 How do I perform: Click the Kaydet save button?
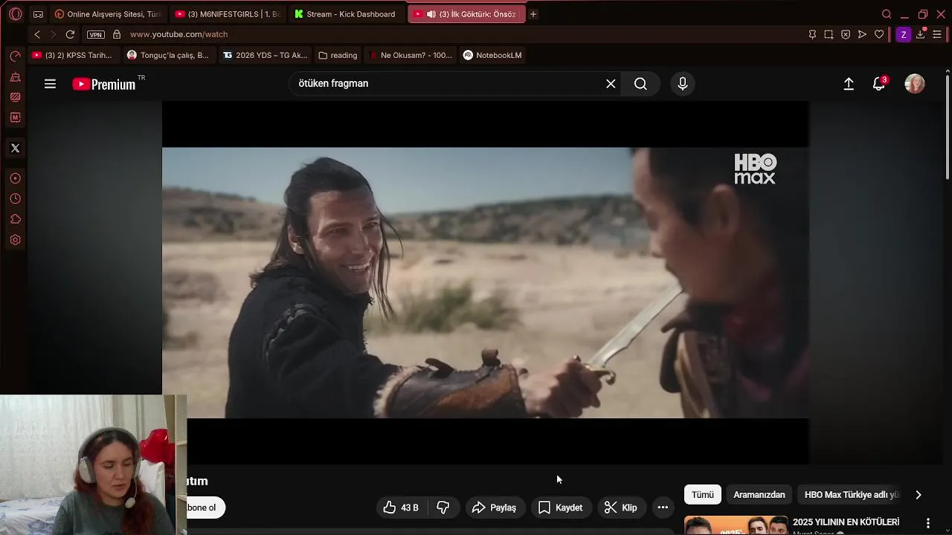point(561,508)
